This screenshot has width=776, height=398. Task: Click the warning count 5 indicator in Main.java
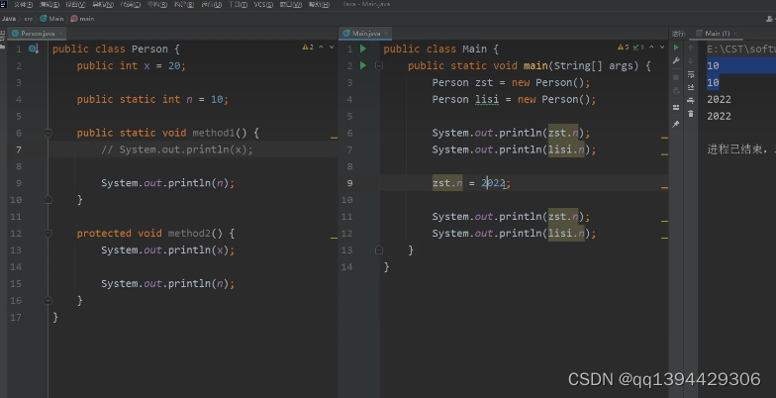click(x=623, y=48)
